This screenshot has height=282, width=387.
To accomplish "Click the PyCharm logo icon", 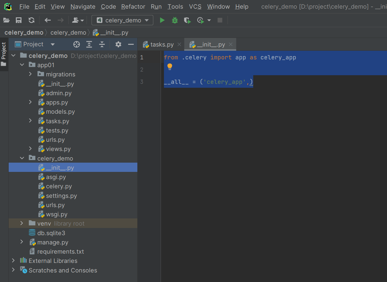I will tap(8, 7).
